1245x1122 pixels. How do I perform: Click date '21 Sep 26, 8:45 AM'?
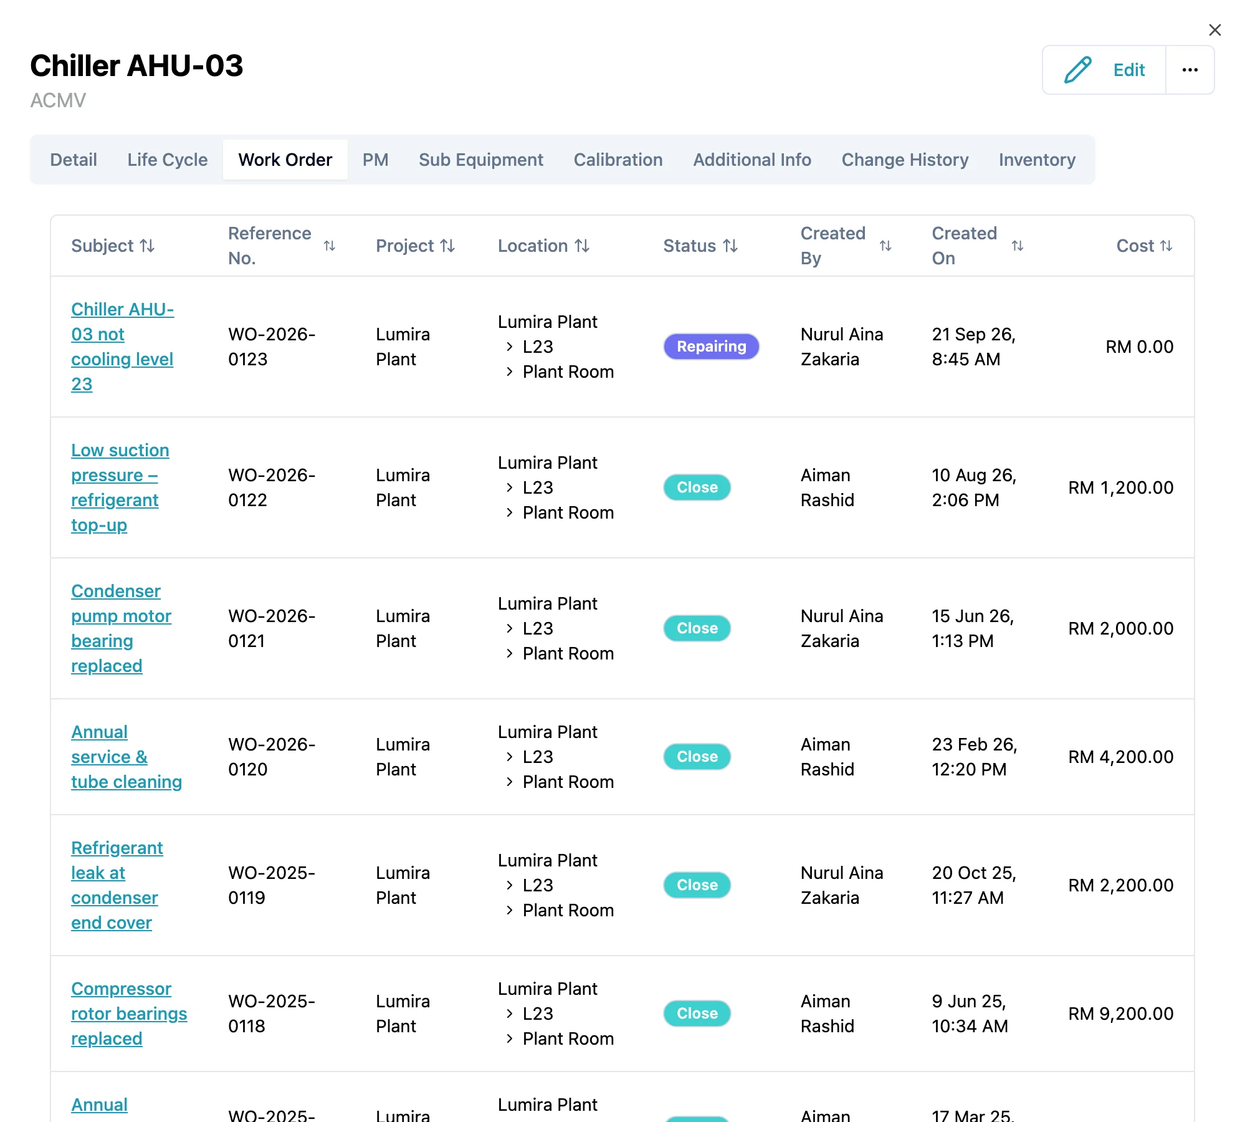pos(974,347)
